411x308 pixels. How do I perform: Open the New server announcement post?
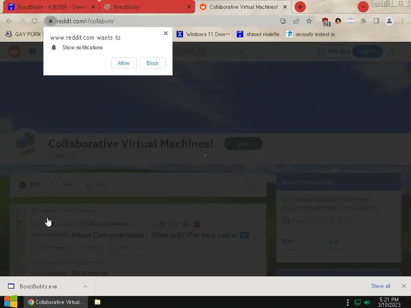90,273
